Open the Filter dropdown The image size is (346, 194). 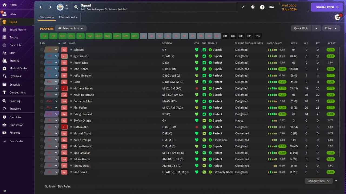(x=331, y=28)
